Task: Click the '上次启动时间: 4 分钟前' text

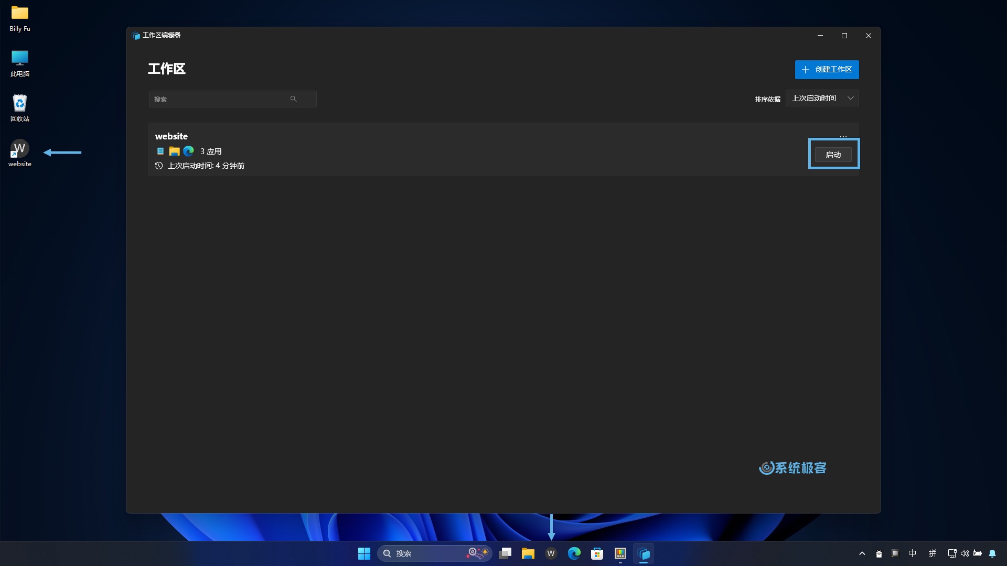Action: 206,166
